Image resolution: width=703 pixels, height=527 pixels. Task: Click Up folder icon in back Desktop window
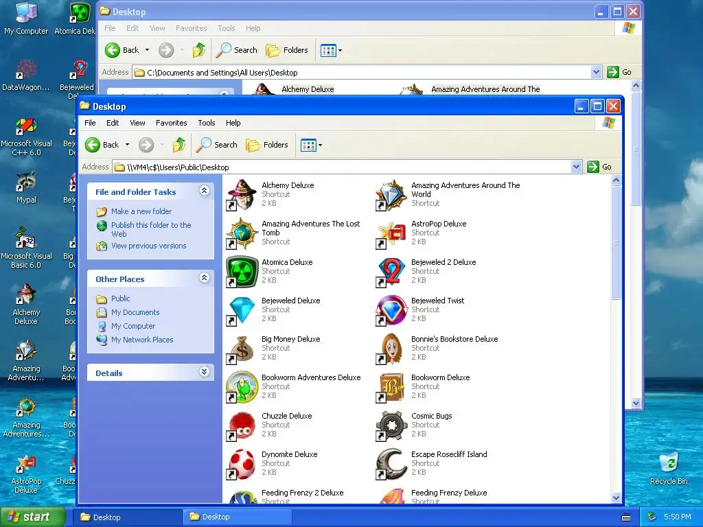(x=199, y=50)
